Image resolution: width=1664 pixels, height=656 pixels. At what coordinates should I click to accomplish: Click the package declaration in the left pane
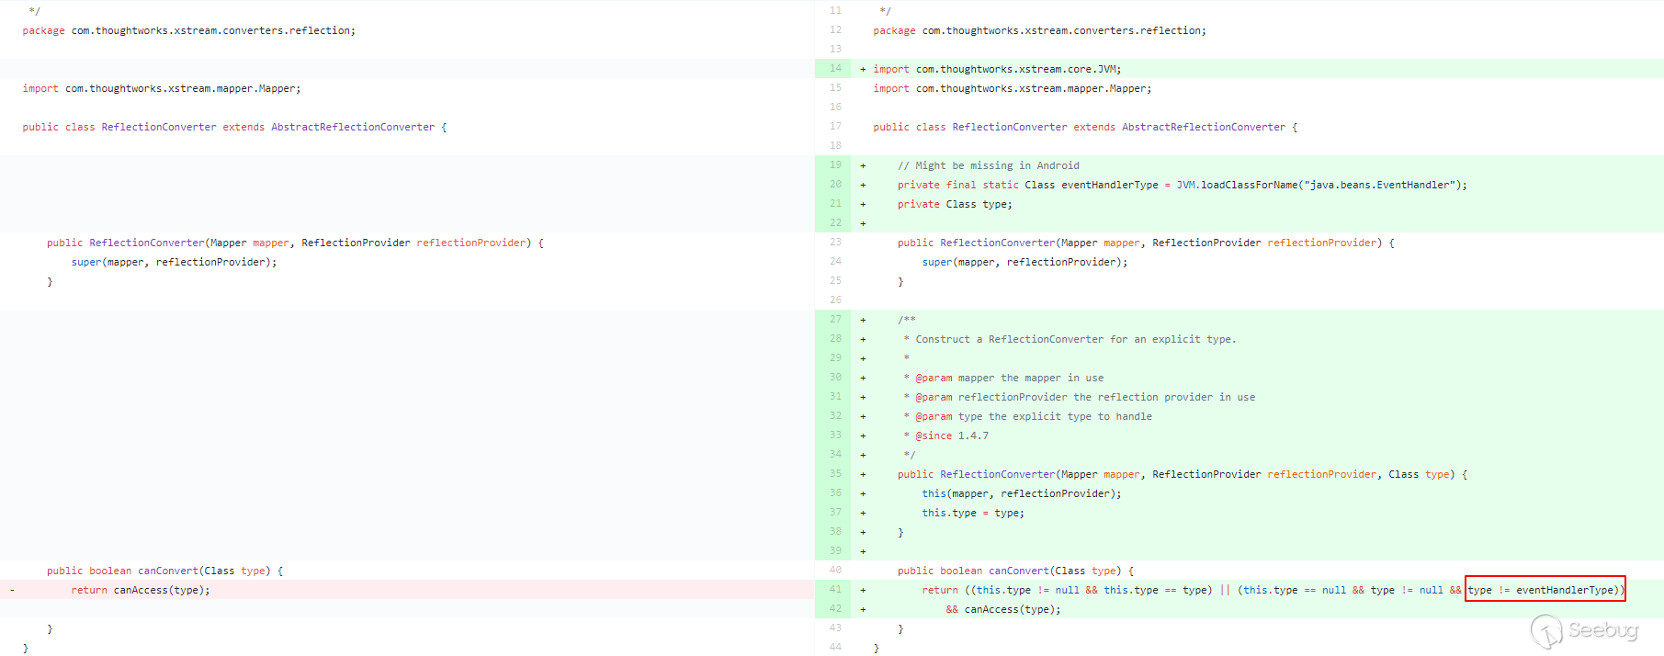188,30
